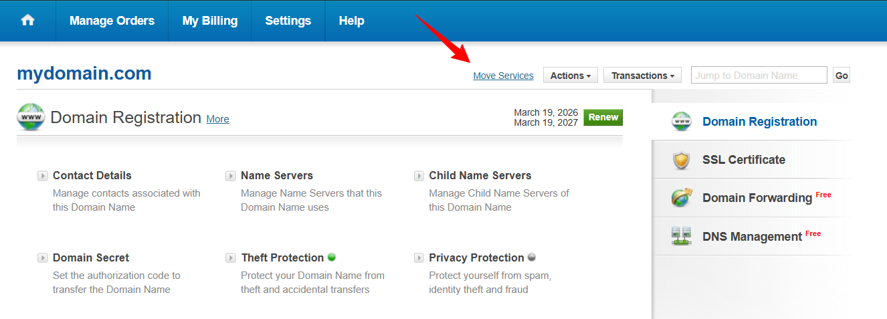Open the My Billing menu
The width and height of the screenshot is (887, 319).
[209, 21]
